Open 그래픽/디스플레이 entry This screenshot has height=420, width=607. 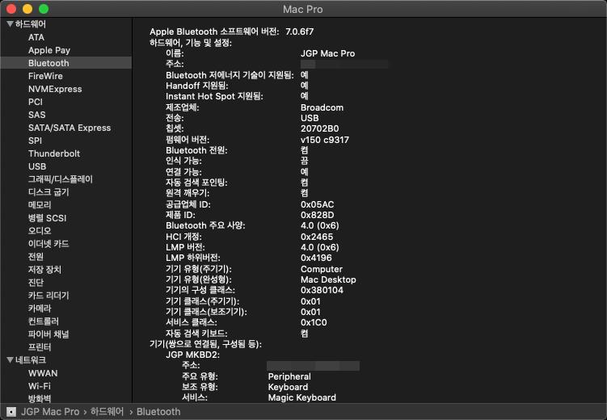61,179
